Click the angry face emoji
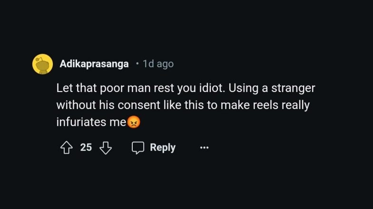 (x=134, y=122)
